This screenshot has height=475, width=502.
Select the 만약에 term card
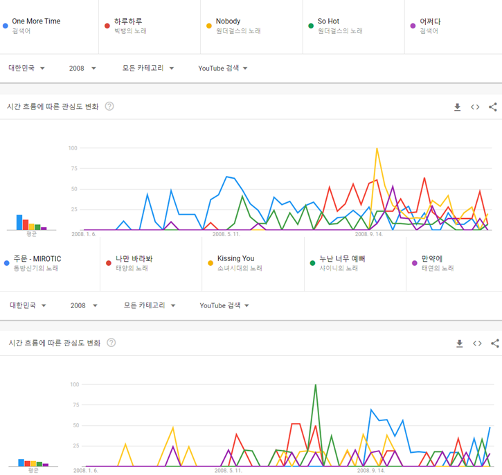454,264
